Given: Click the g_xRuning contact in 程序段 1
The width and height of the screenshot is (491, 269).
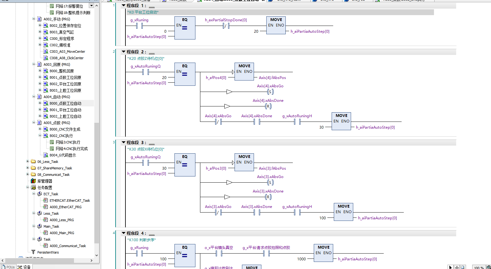Looking at the screenshot, I should click(x=139, y=26).
